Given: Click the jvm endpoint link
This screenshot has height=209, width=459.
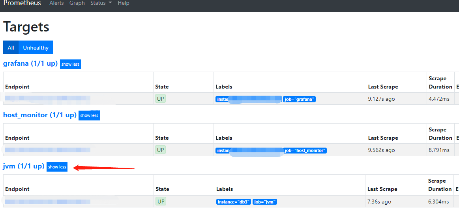Looking at the screenshot, I should [x=48, y=202].
